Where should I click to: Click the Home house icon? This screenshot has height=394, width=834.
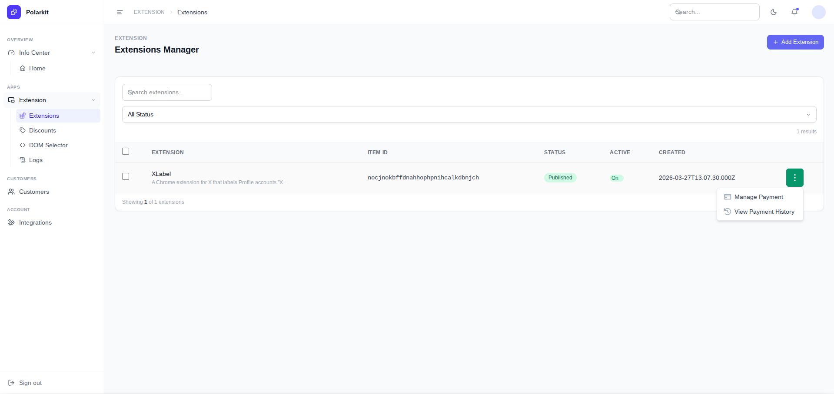coord(23,68)
